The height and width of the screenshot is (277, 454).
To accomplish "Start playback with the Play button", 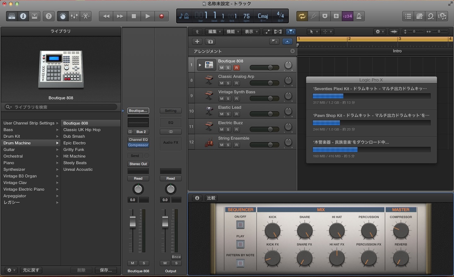I will 148,16.
